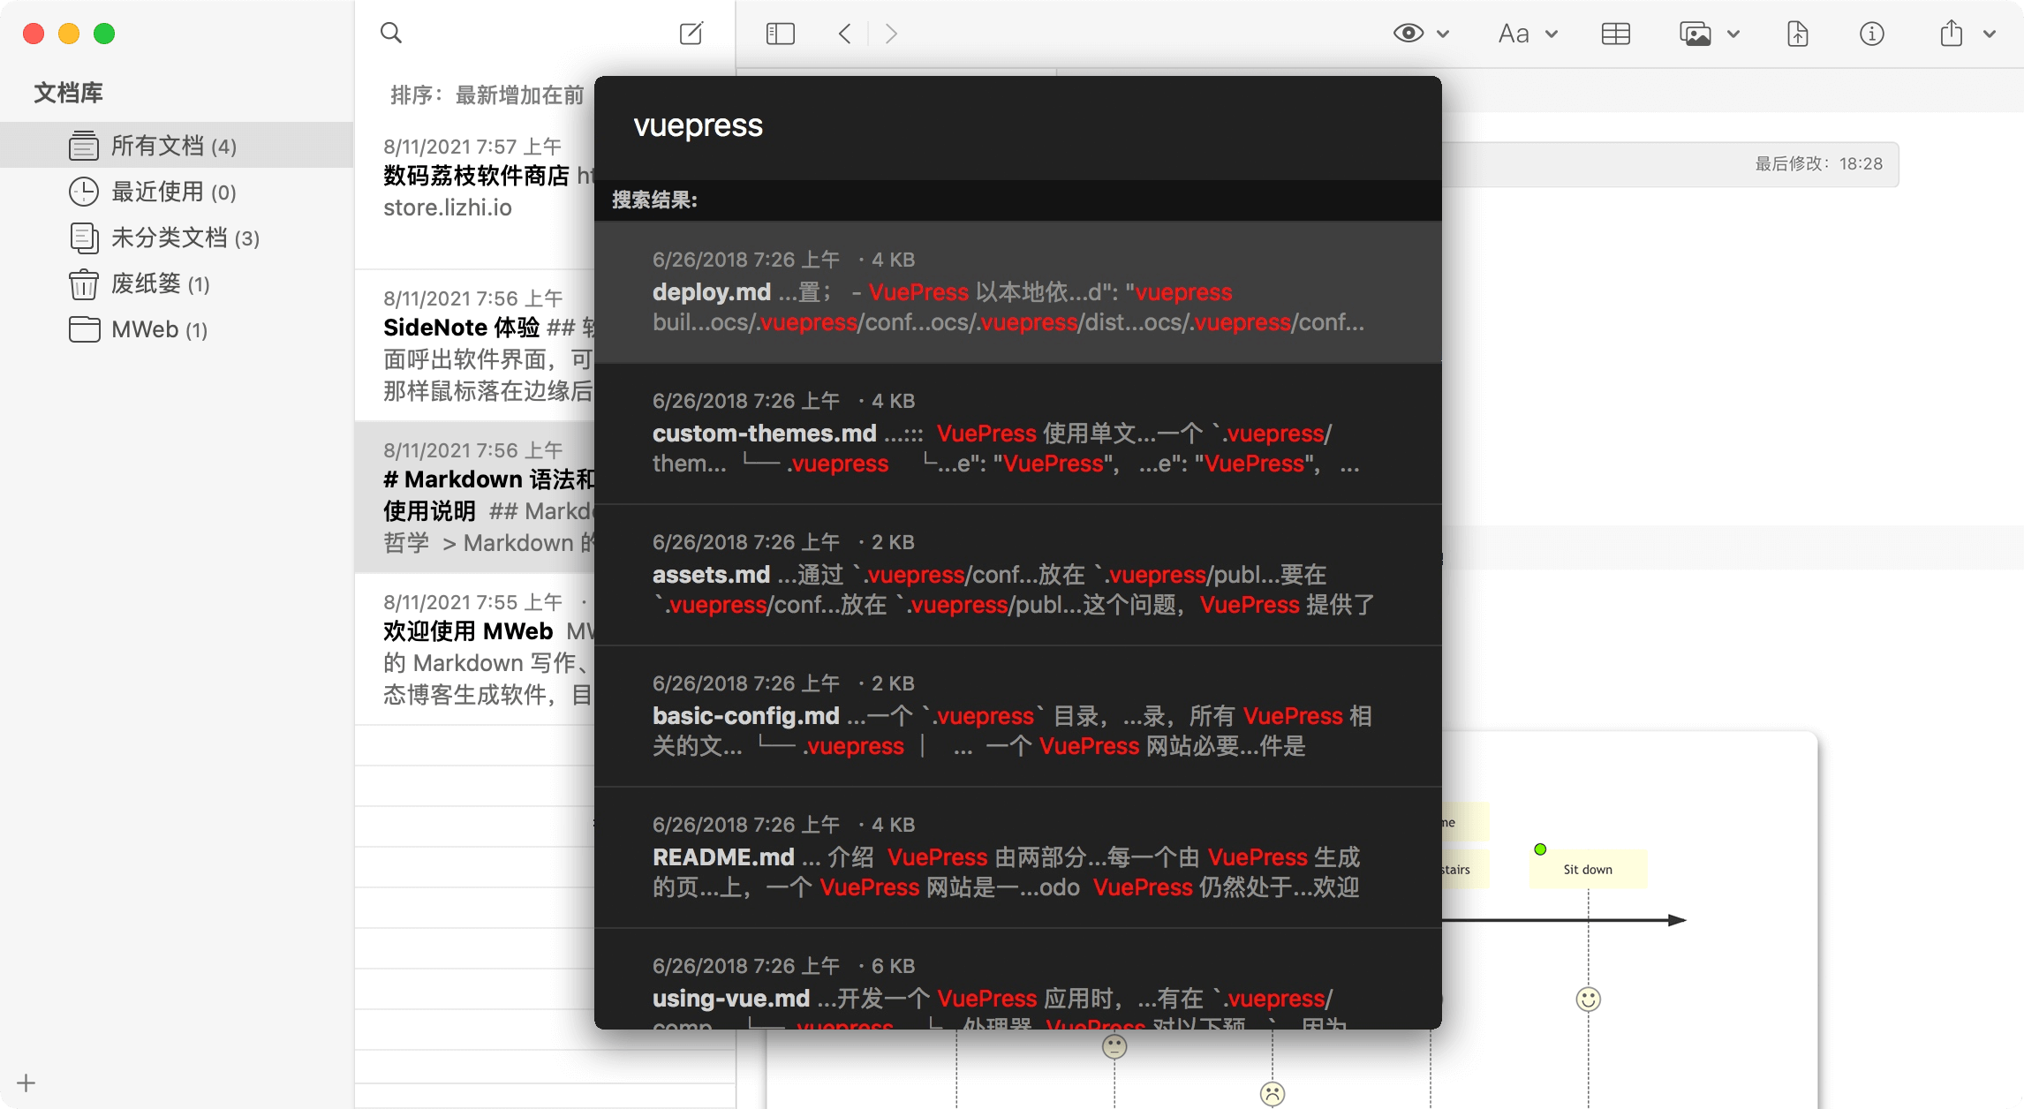Click the green maximize traffic light
The height and width of the screenshot is (1109, 2024).
click(x=104, y=33)
